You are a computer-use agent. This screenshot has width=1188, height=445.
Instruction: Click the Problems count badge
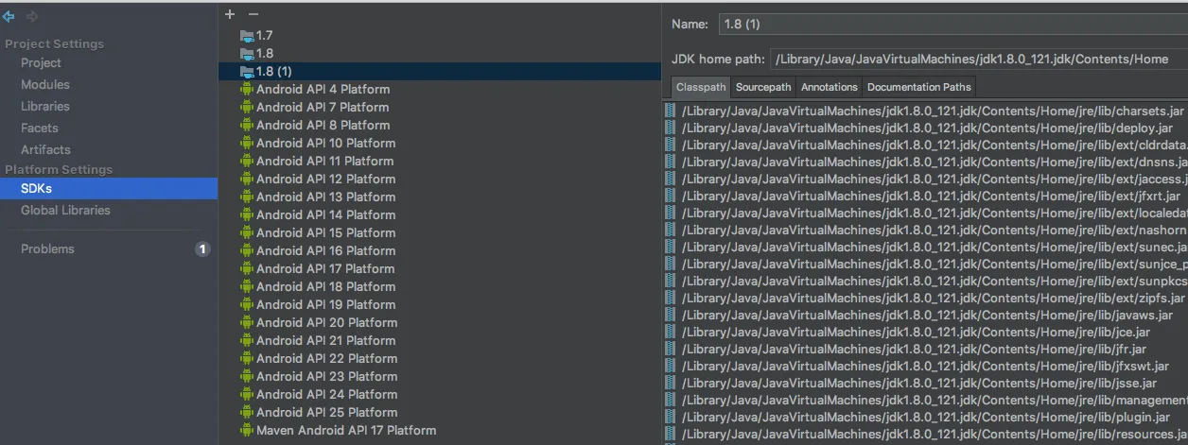tap(202, 249)
